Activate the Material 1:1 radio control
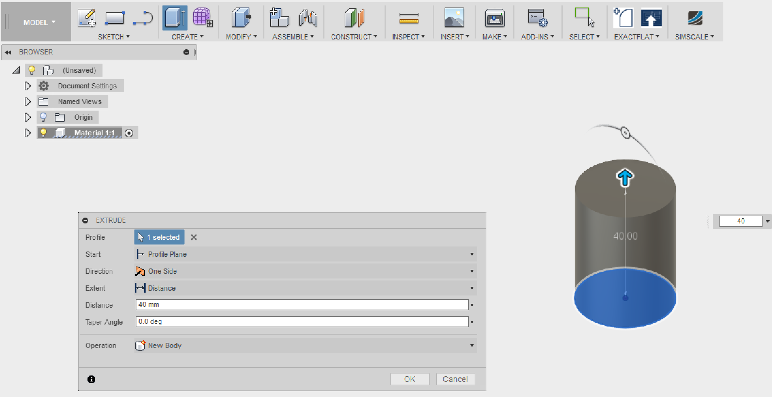Screen dimensions: 772x397 point(129,133)
